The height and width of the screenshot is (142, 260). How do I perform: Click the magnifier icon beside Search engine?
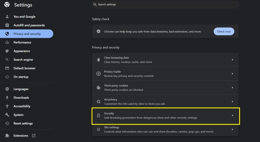tap(7, 59)
